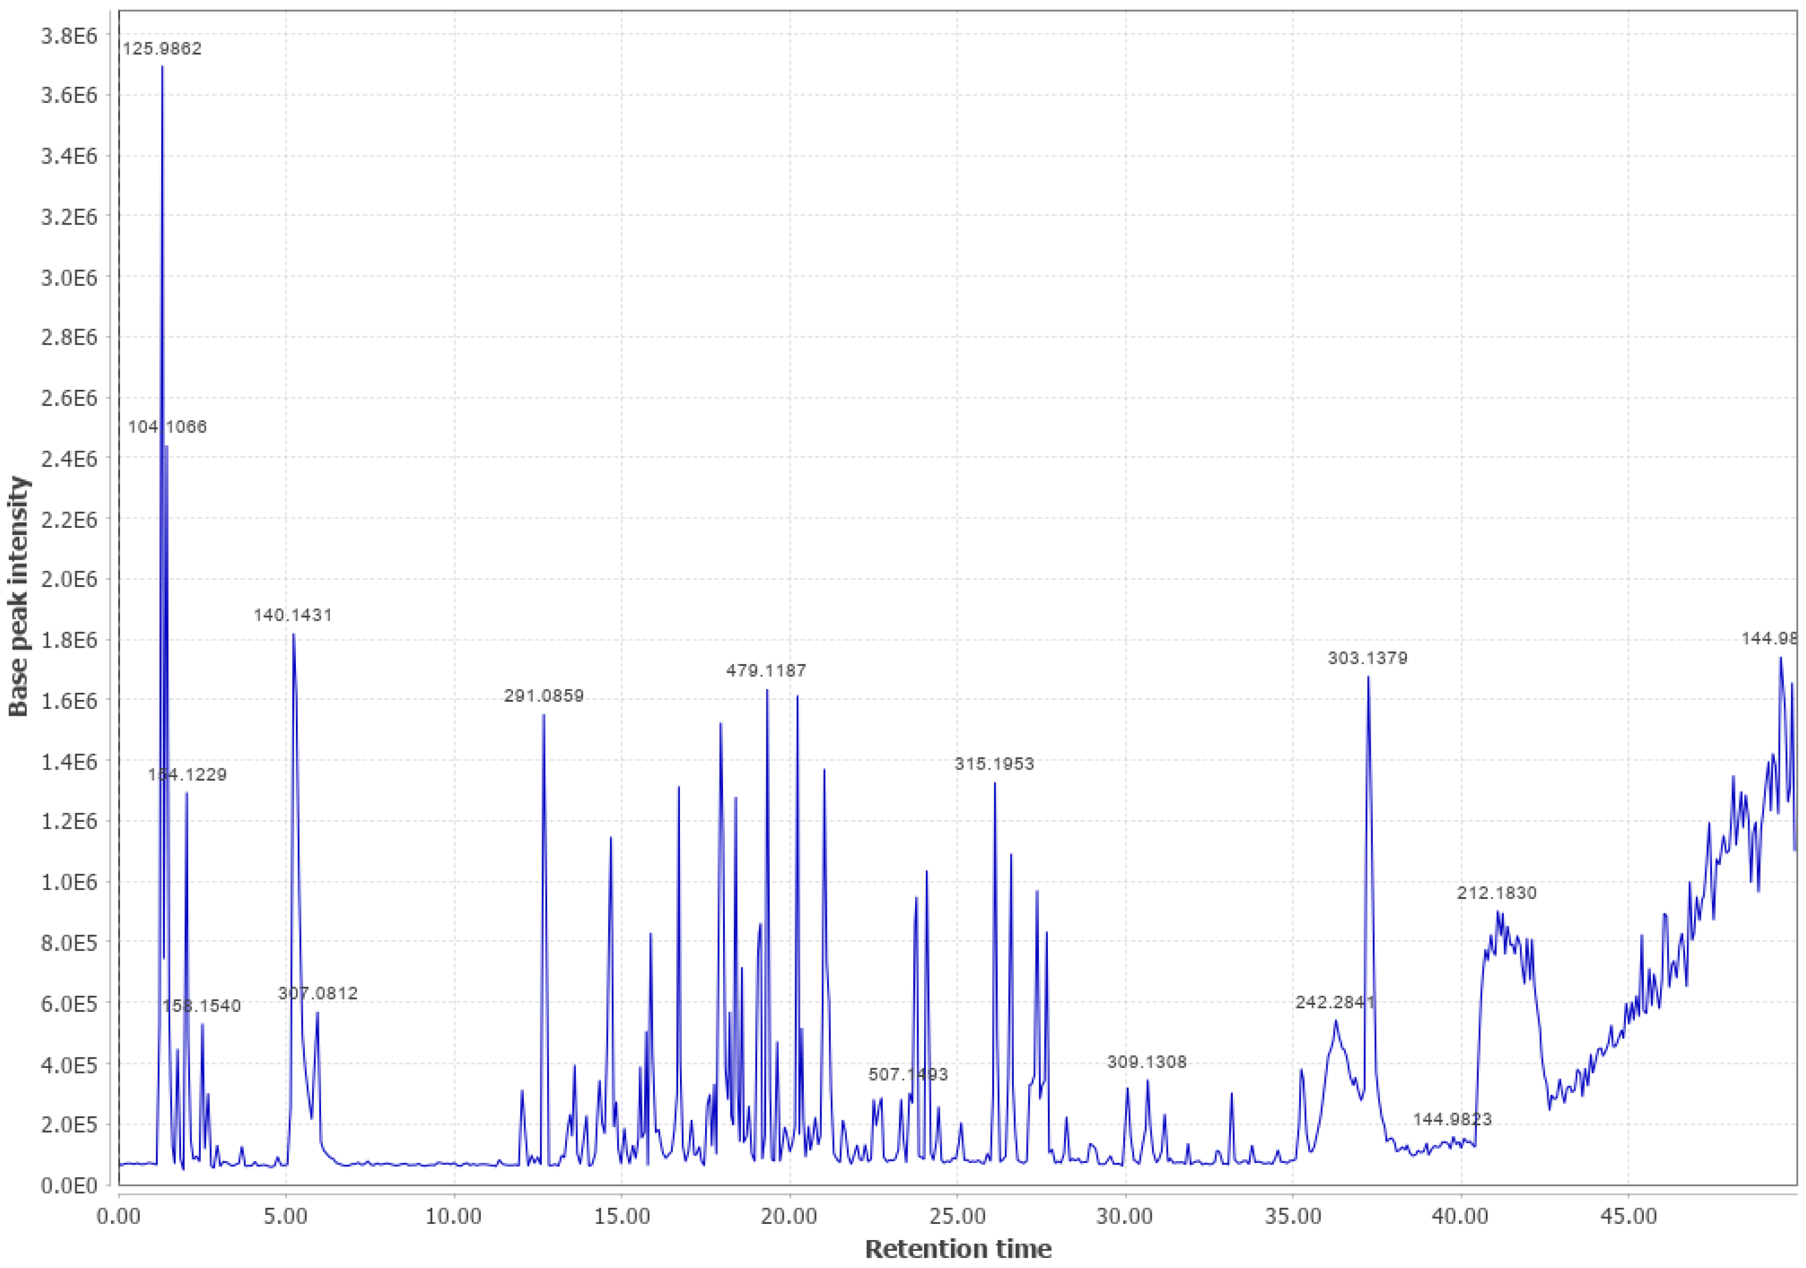1806x1268 pixels.
Task: Click the 479.1187 peak annotation
Action: click(x=766, y=671)
